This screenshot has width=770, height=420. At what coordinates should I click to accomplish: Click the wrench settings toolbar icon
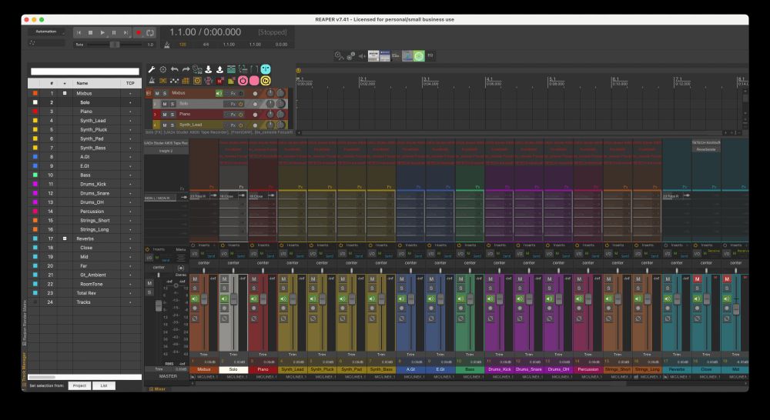coord(152,69)
